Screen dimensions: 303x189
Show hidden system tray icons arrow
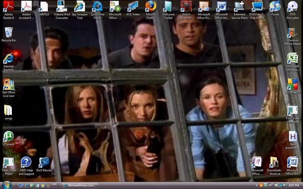[x=256, y=185]
